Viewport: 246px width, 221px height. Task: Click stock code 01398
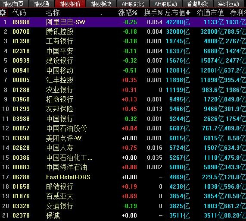point(21,41)
